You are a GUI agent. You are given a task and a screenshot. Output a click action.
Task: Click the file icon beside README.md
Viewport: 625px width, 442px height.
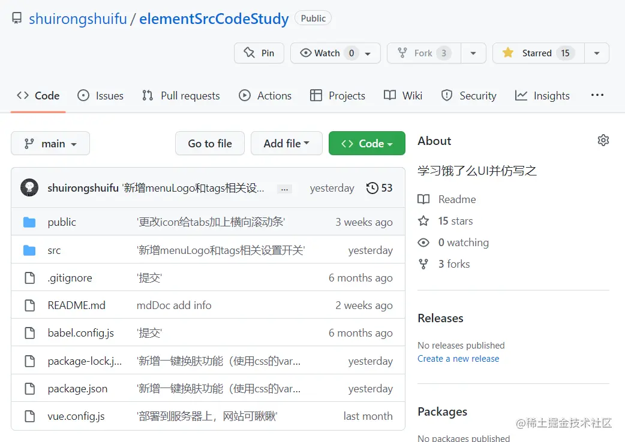click(29, 305)
